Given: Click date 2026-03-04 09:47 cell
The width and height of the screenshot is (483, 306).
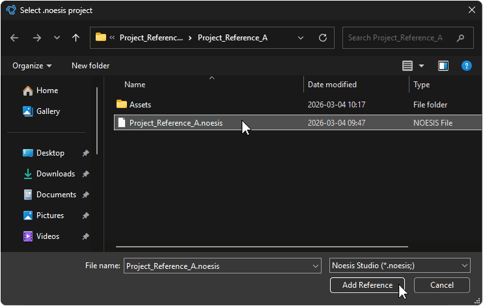Looking at the screenshot, I should [x=337, y=123].
